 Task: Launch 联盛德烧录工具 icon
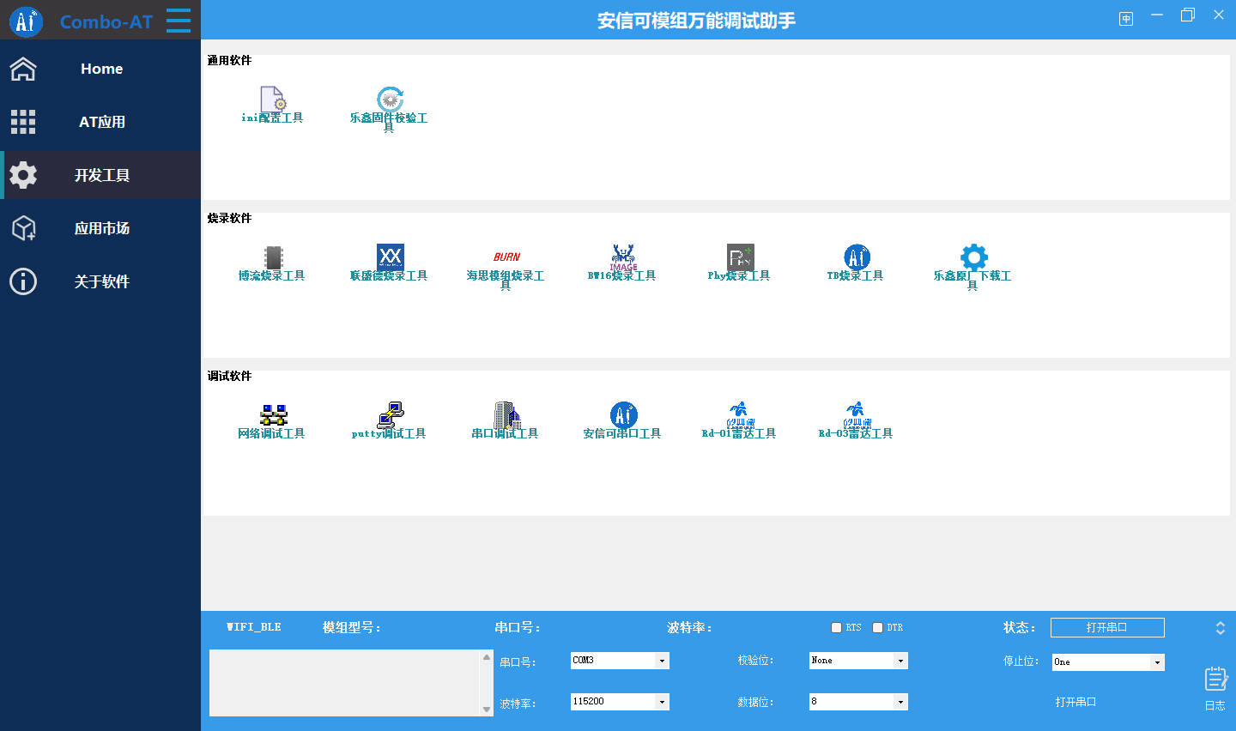[x=390, y=257]
